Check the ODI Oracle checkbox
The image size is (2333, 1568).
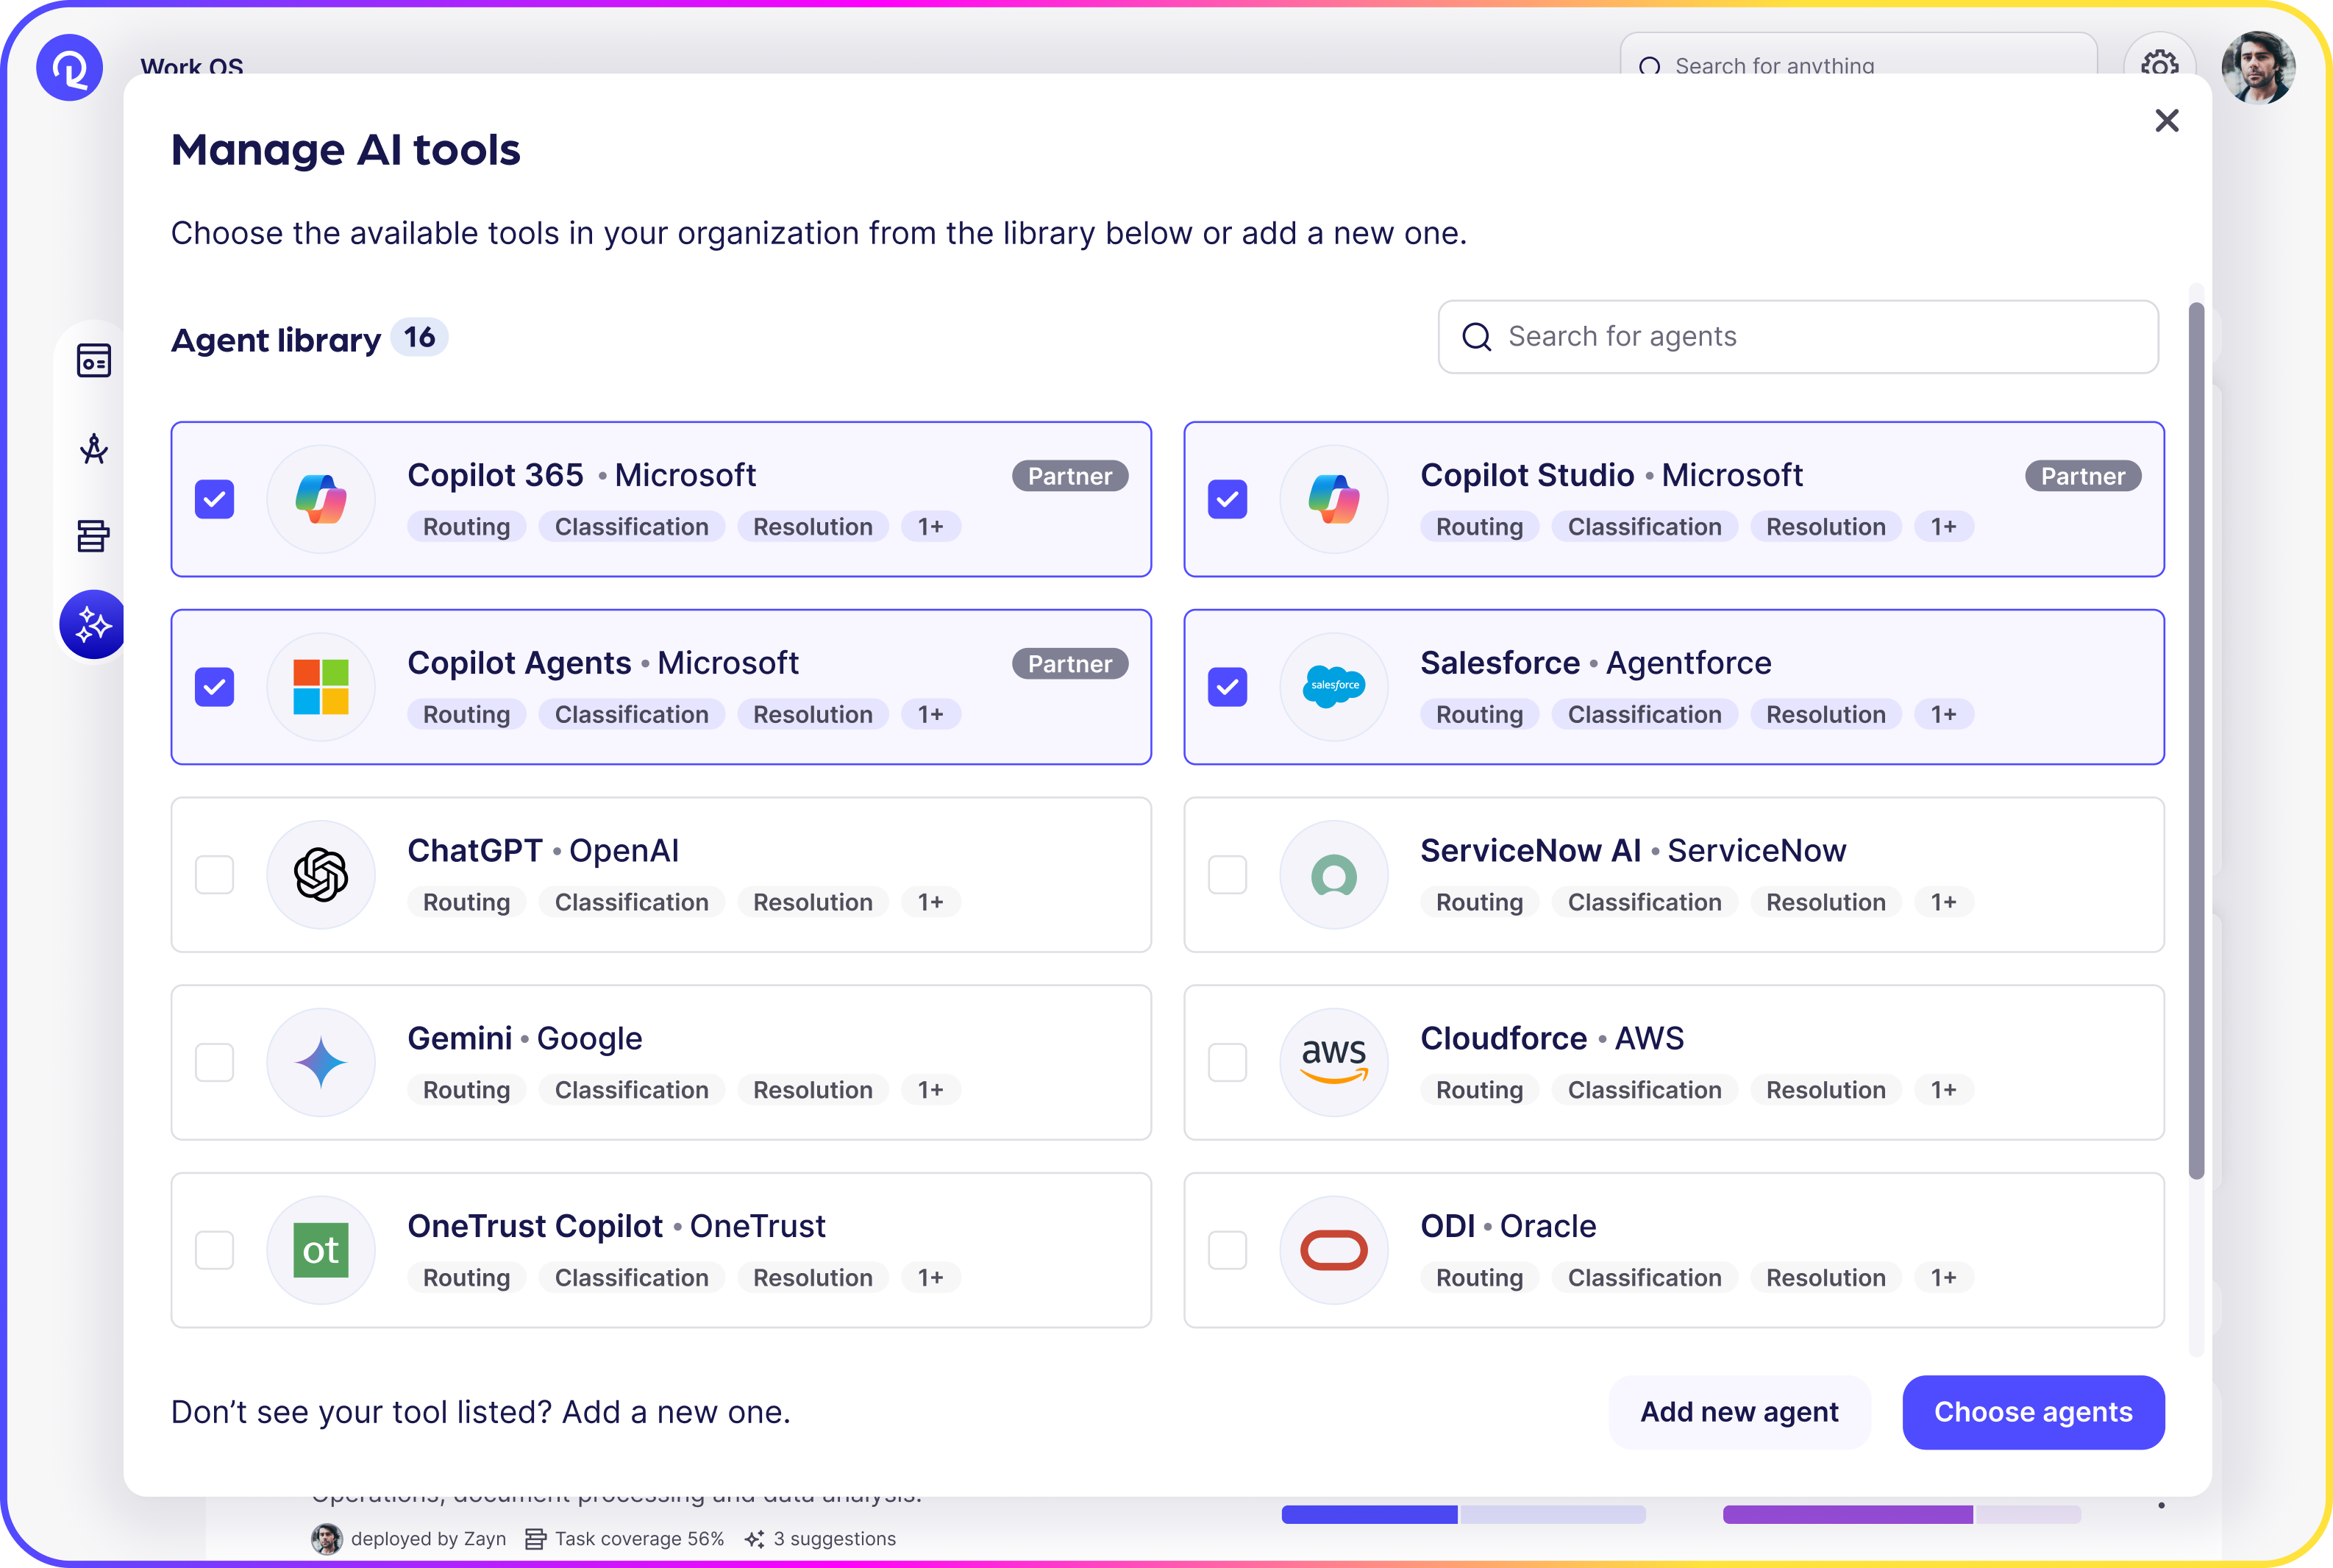(1227, 1250)
